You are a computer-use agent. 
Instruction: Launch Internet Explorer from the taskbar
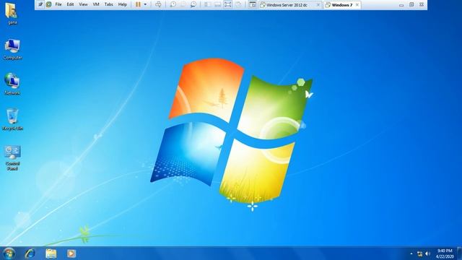tap(30, 253)
